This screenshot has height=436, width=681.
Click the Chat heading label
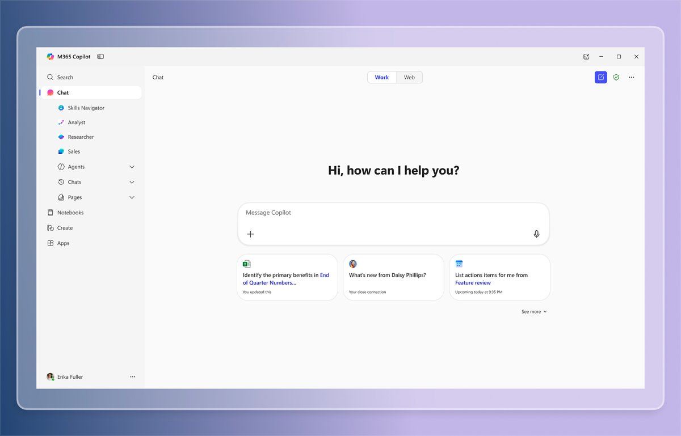click(x=158, y=77)
